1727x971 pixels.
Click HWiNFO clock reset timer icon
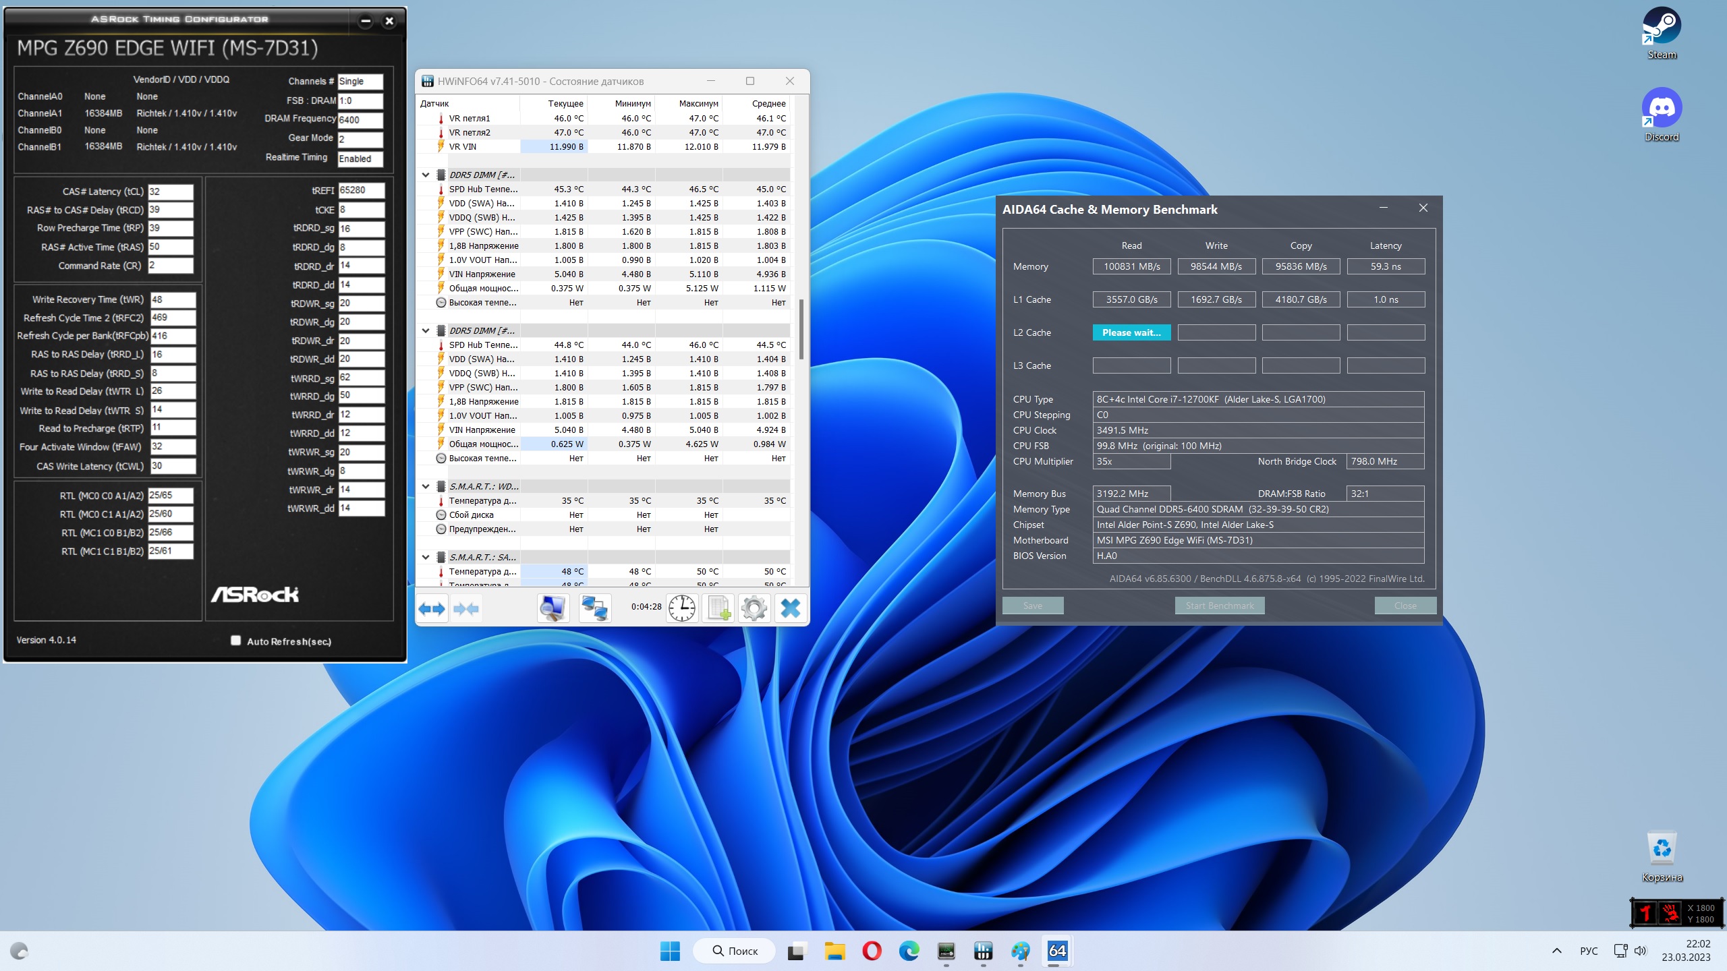[682, 609]
